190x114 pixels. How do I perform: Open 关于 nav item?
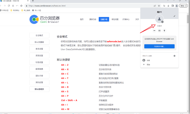pos(137,19)
